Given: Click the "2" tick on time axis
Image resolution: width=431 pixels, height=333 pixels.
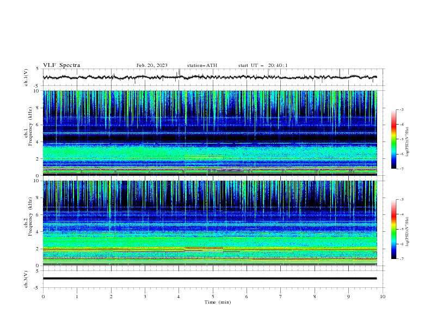Looking at the screenshot, I should point(111,297).
